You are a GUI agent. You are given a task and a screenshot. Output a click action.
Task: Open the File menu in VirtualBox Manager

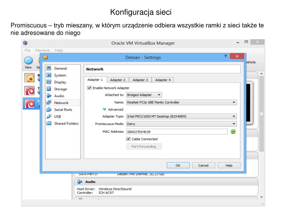[28, 50]
